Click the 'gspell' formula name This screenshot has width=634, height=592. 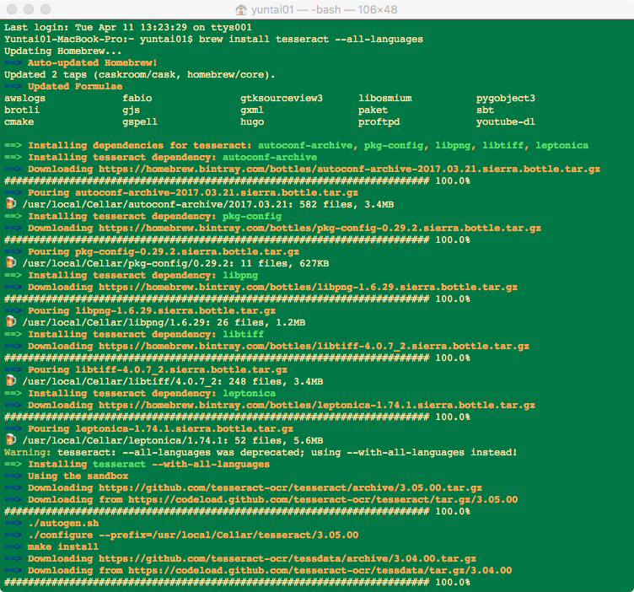pos(140,121)
